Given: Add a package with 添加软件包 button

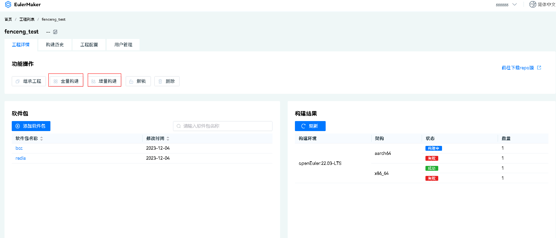Looking at the screenshot, I should 31,126.
